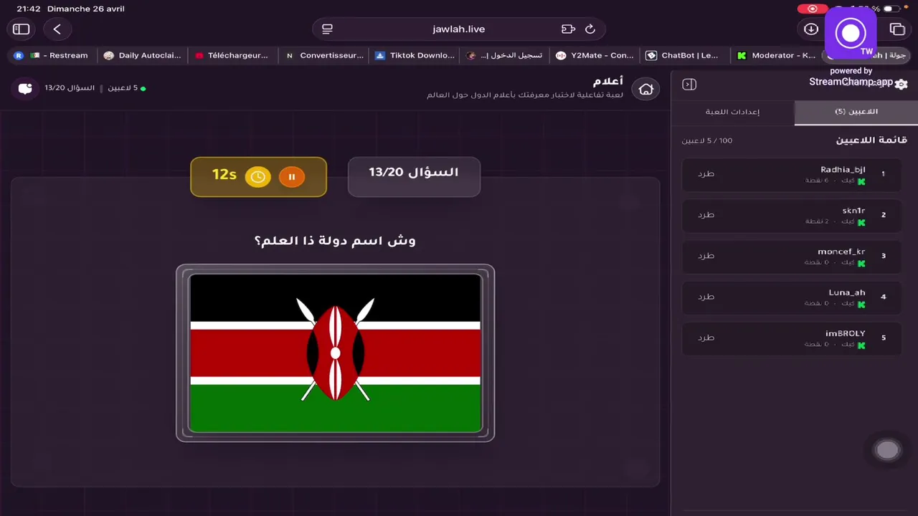918x516 pixels.
Task: Select player name skn1r
Action: tap(853, 211)
